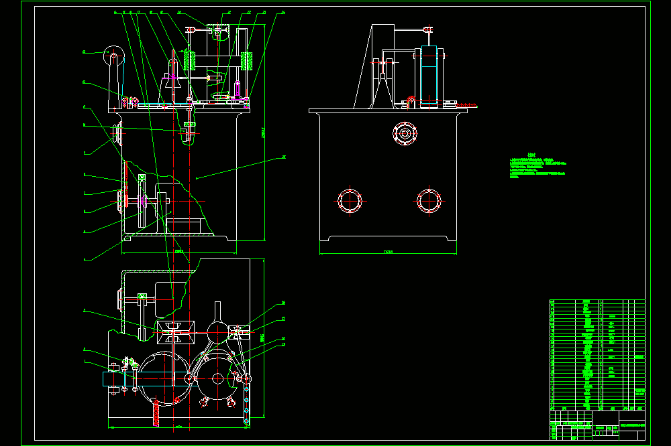Pick the upper circular flange in side view
This screenshot has width=671, height=446.
click(405, 133)
